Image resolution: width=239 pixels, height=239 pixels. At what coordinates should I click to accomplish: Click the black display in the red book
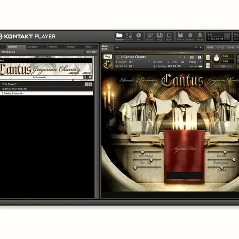pos(184,176)
